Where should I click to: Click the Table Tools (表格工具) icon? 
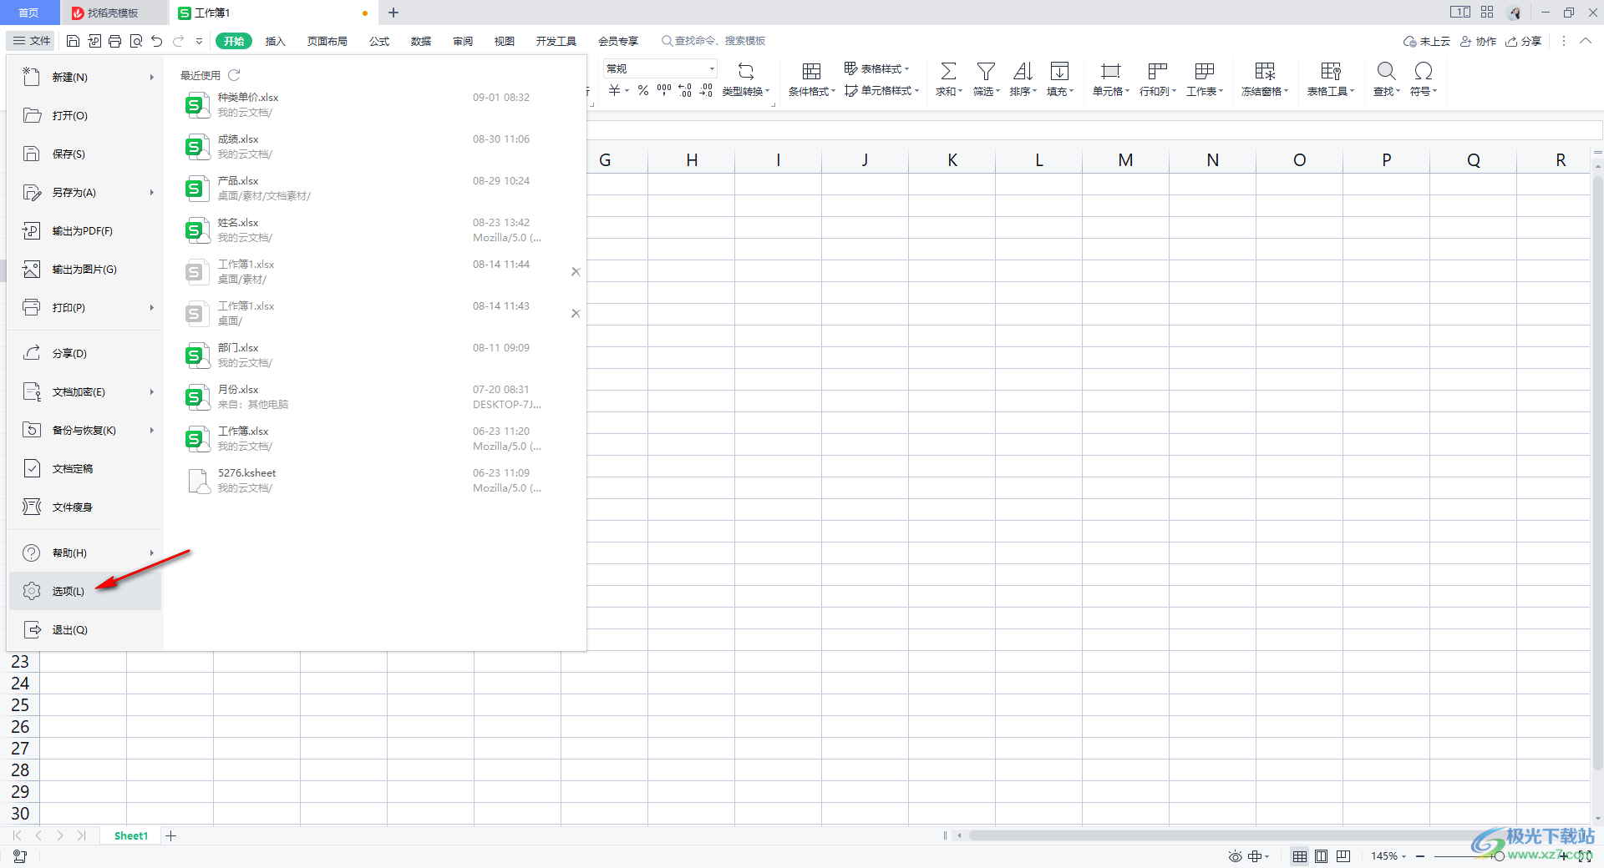tap(1331, 71)
